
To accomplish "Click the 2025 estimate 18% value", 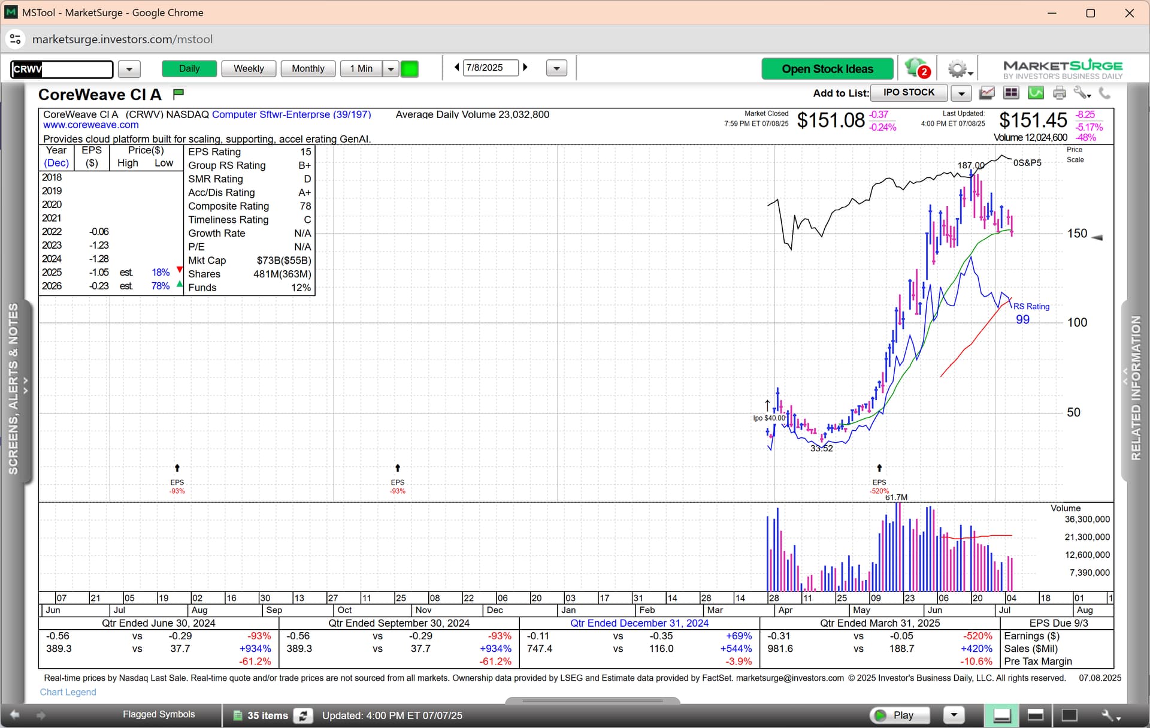I will pyautogui.click(x=161, y=273).
